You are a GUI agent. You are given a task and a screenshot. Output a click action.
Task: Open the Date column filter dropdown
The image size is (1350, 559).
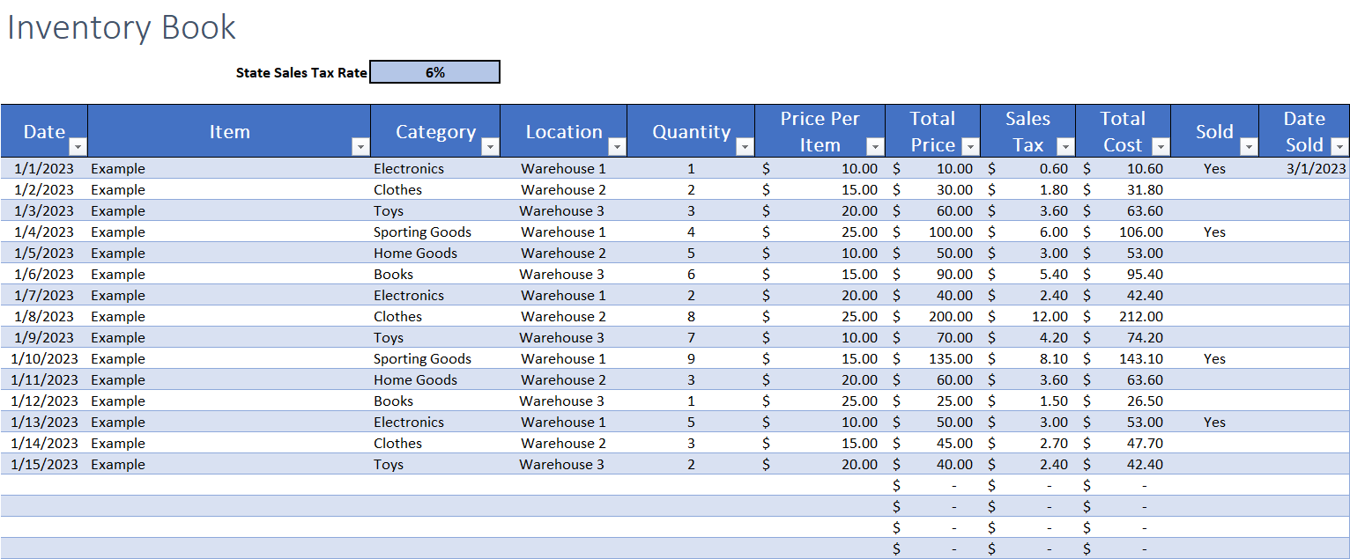(78, 146)
